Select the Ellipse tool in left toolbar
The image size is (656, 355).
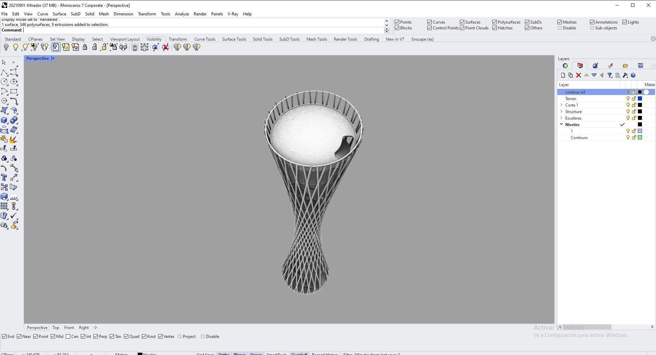click(x=14, y=82)
